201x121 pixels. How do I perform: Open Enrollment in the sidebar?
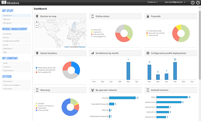pos(8,34)
